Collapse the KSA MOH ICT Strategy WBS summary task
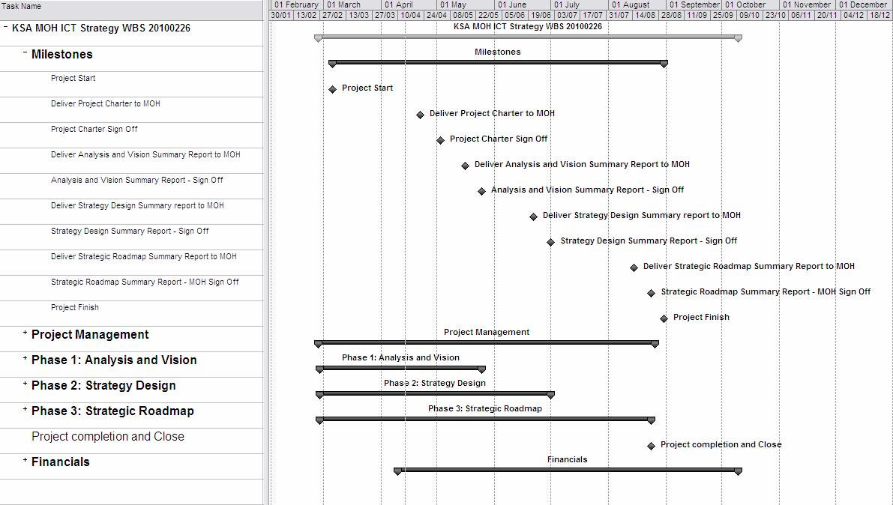893x505 pixels. (x=6, y=27)
